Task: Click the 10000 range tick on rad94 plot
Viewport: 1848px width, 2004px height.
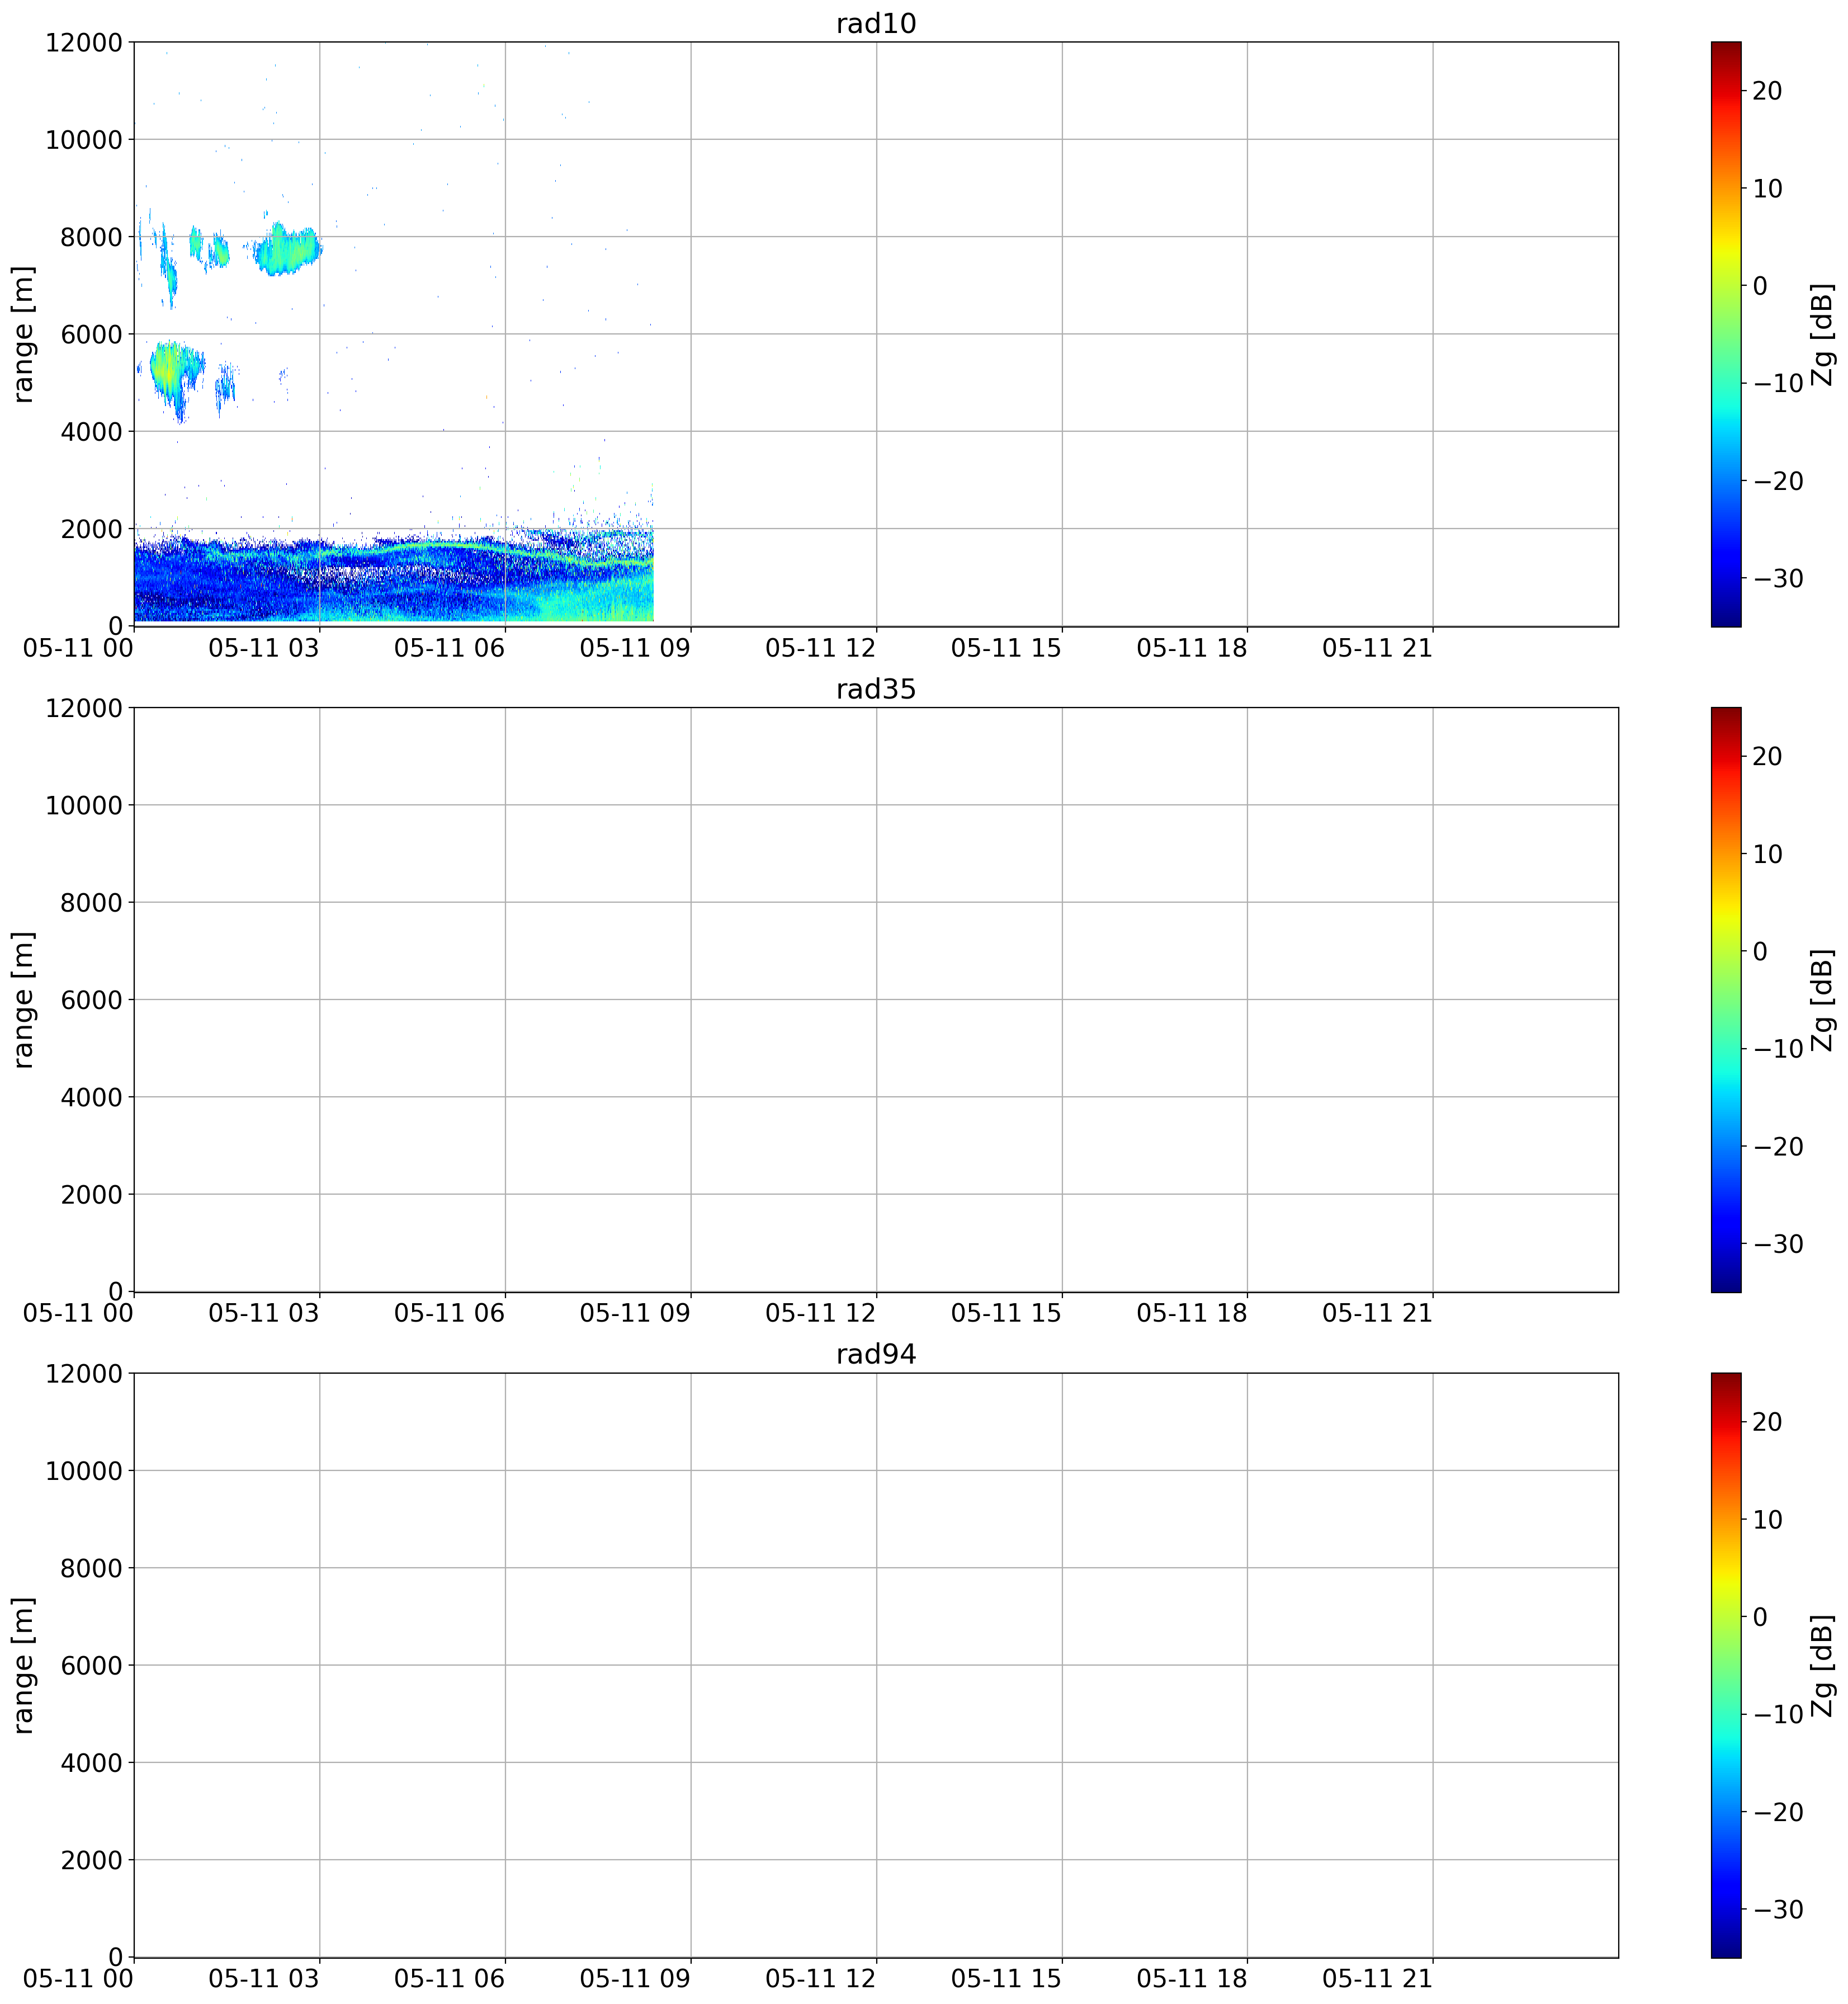Action: (84, 1472)
